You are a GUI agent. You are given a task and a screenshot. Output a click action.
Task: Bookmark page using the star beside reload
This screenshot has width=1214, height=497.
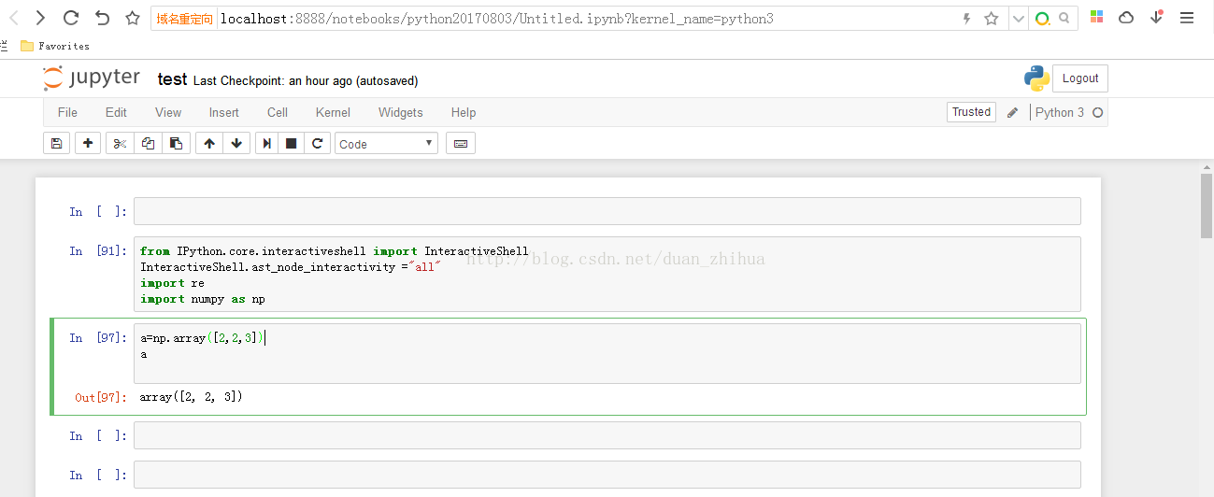pyautogui.click(x=133, y=18)
